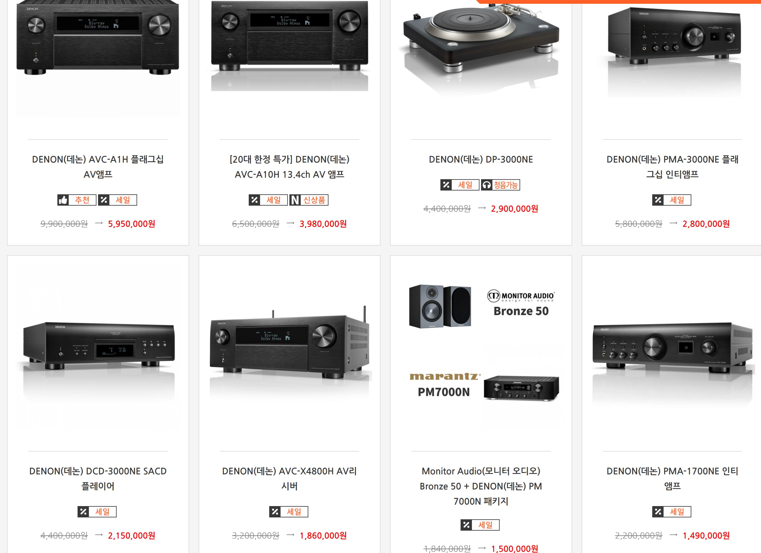The width and height of the screenshot is (761, 553).
Task: Click the PMA-3000NE amplifier product image
Action: [672, 50]
